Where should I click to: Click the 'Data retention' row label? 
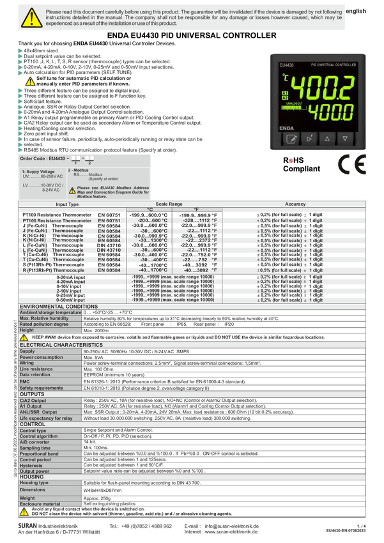35,375
